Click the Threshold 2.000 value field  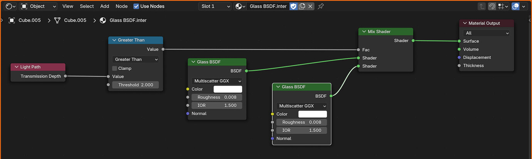point(136,85)
